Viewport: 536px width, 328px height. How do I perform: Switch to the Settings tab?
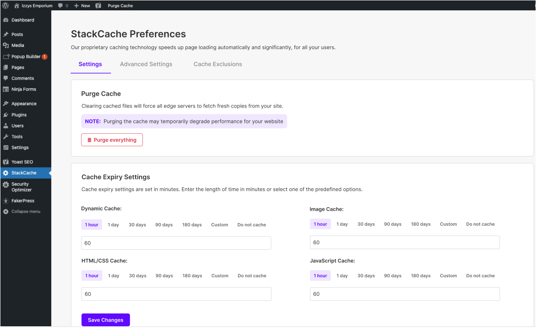[90, 64]
